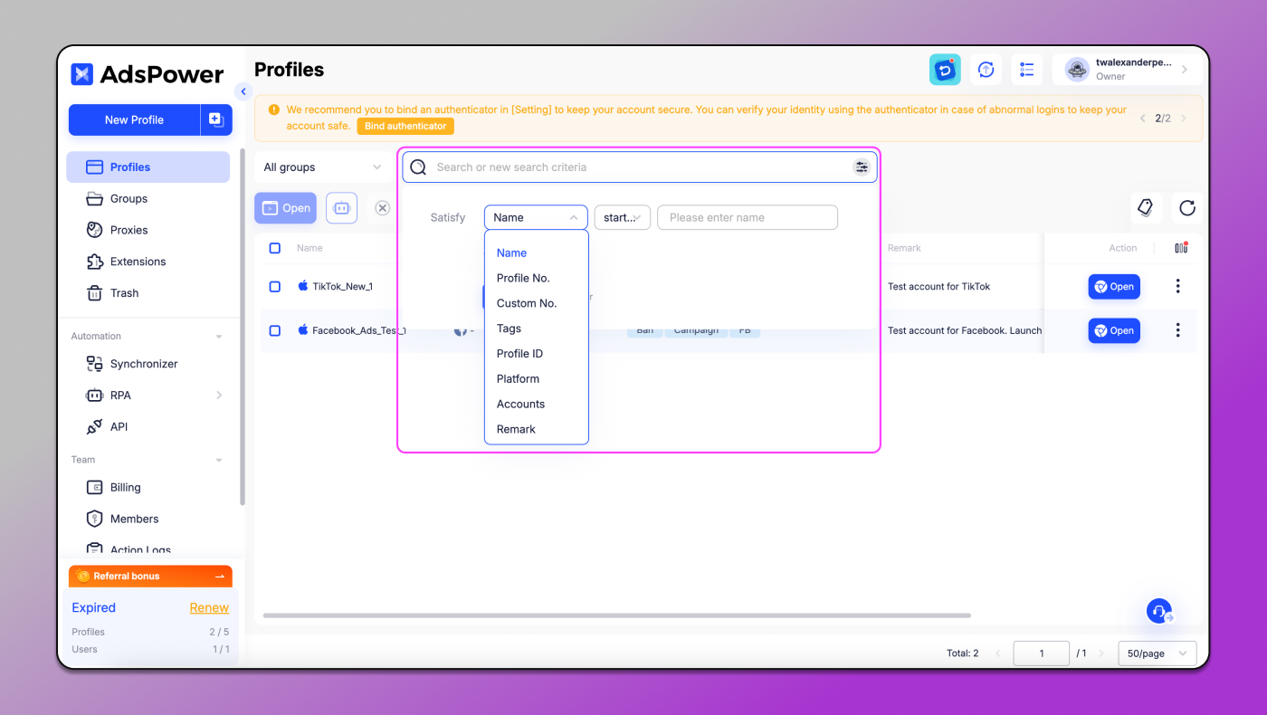
Task: Click the task list icon in header
Action: [x=1026, y=70]
